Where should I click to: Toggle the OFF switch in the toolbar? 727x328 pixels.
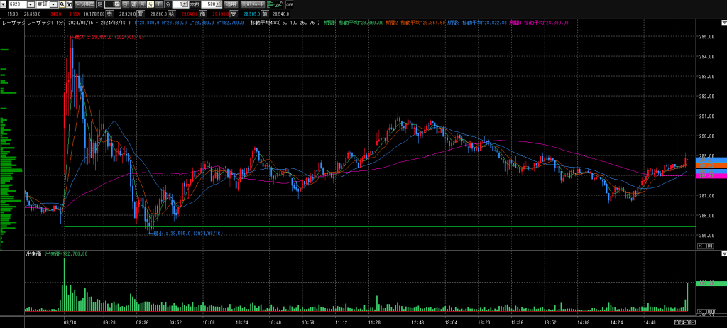coord(289,4)
